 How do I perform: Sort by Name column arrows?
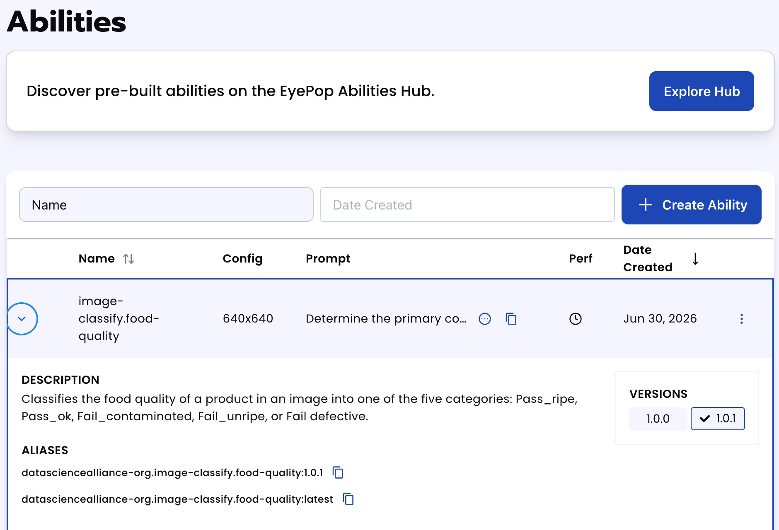pyautogui.click(x=128, y=259)
